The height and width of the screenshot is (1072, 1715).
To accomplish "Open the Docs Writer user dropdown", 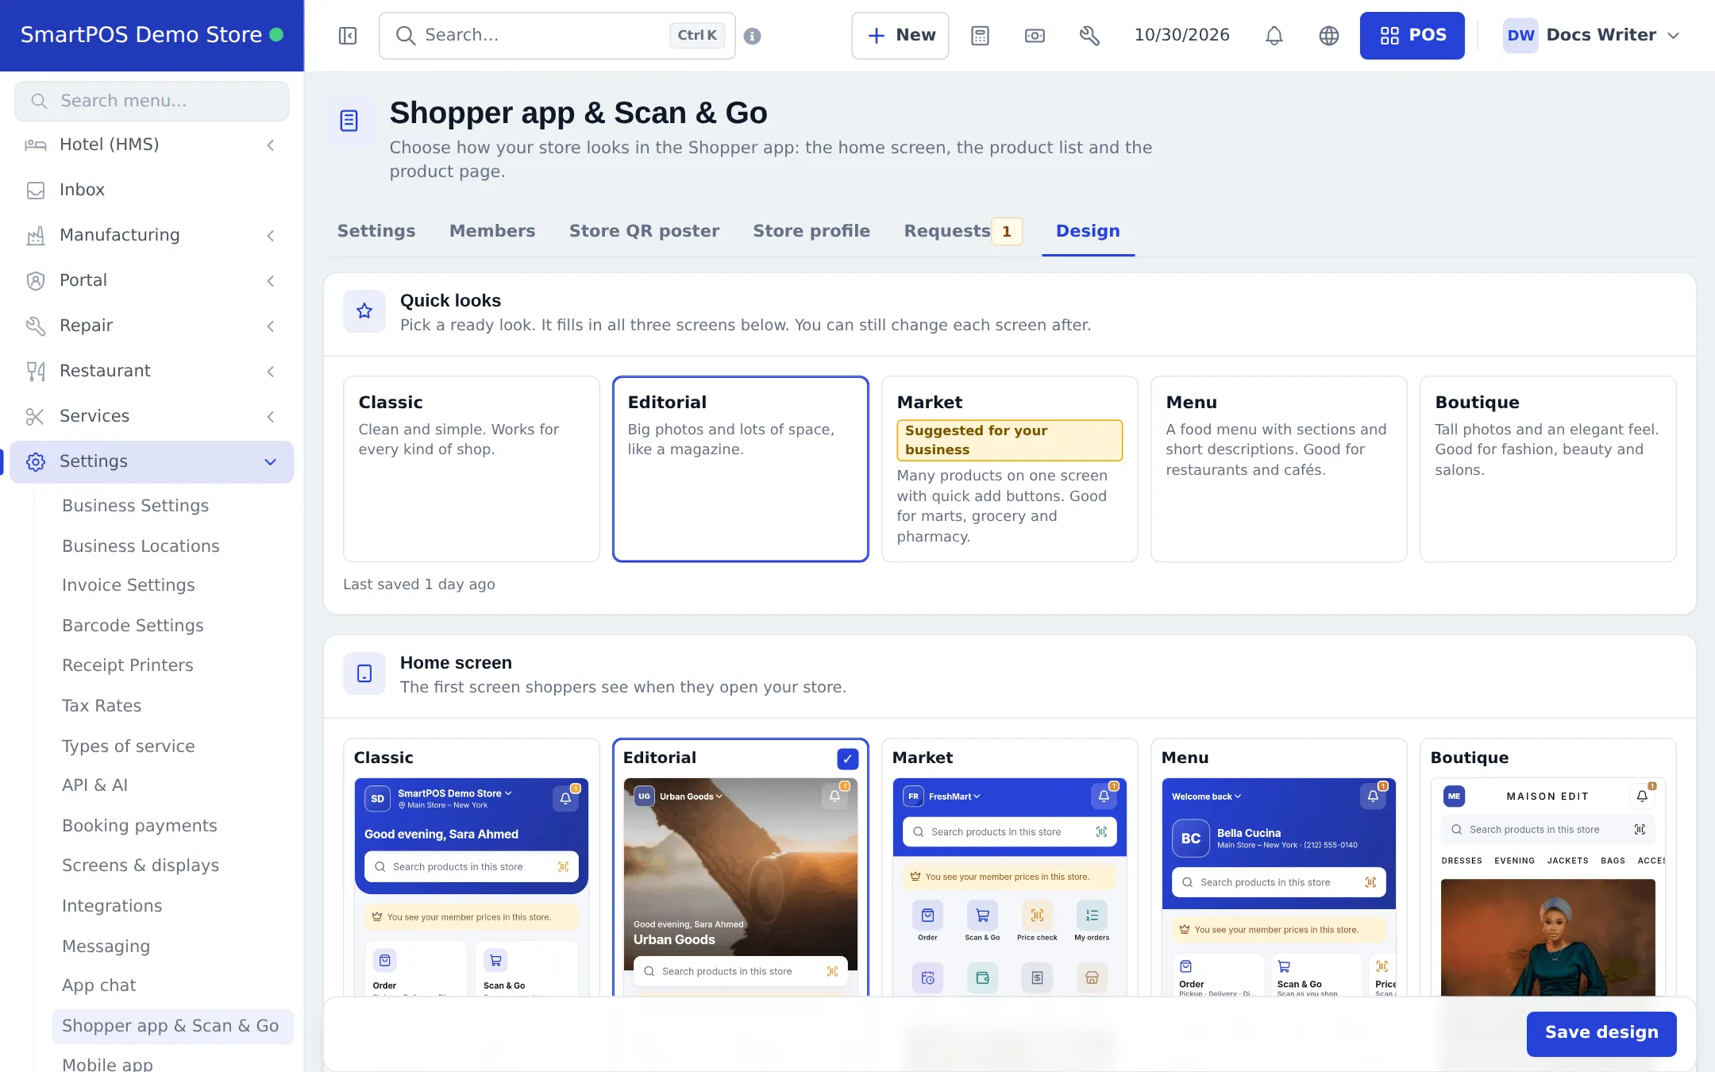I will point(1592,36).
